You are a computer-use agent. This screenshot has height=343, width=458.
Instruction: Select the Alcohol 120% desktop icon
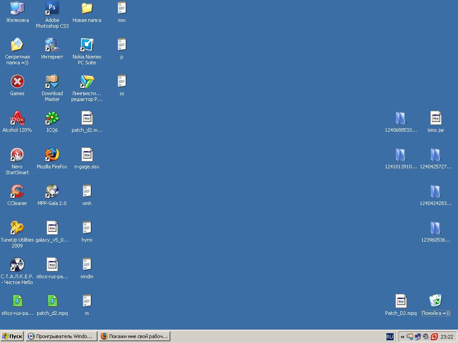click(17, 118)
